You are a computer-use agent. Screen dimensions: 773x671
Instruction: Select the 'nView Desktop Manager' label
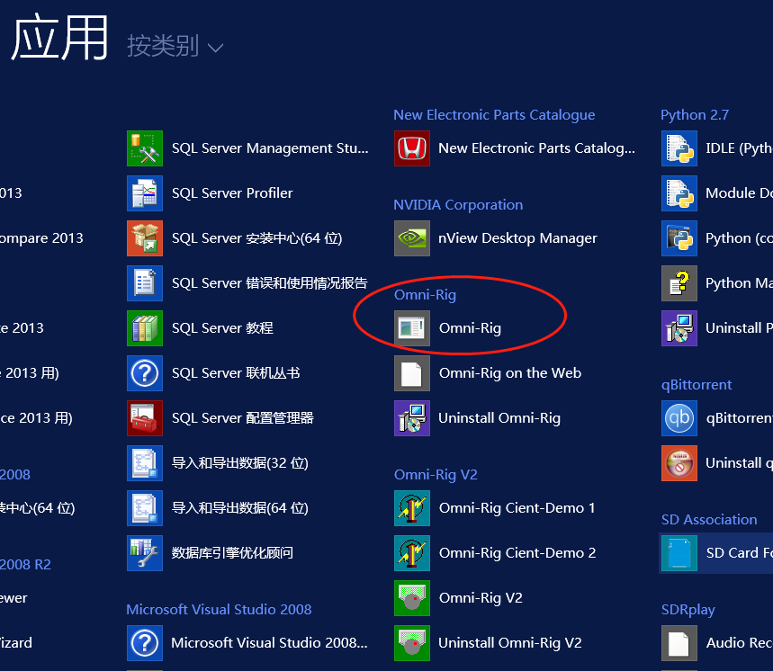tap(517, 238)
